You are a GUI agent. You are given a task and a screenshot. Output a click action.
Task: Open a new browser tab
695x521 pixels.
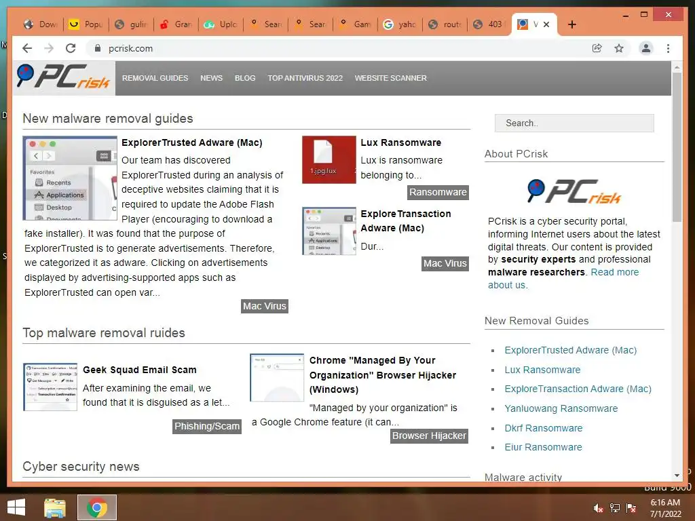click(x=571, y=24)
